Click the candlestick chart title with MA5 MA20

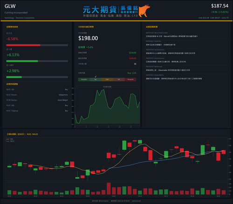tap(22, 134)
